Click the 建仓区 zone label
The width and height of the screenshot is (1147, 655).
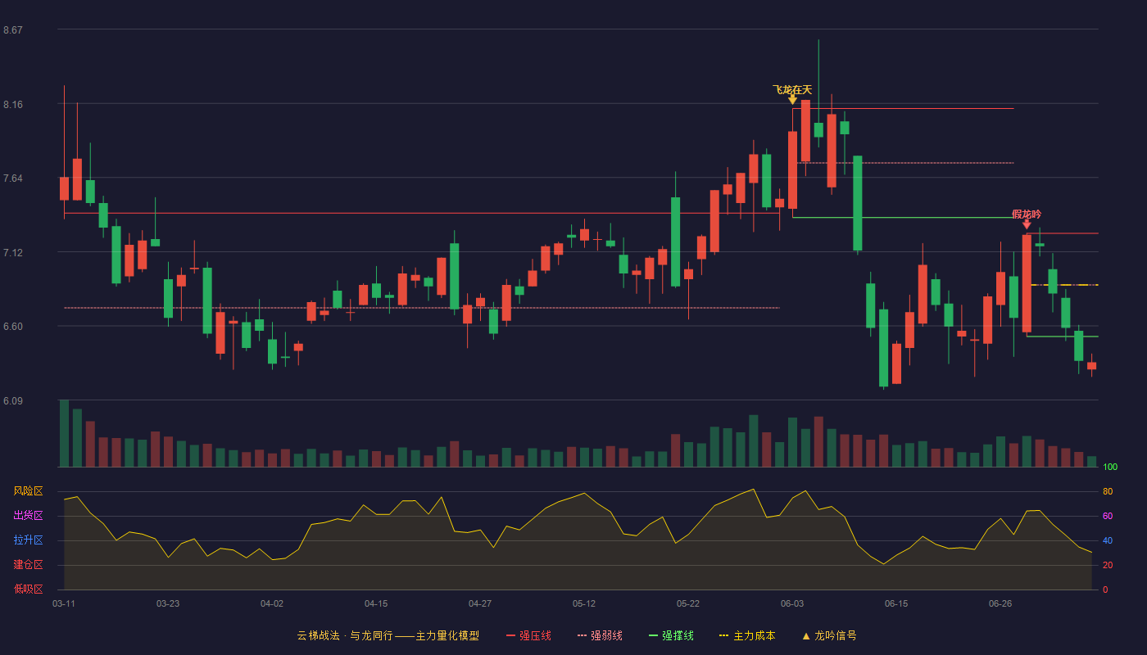28,565
